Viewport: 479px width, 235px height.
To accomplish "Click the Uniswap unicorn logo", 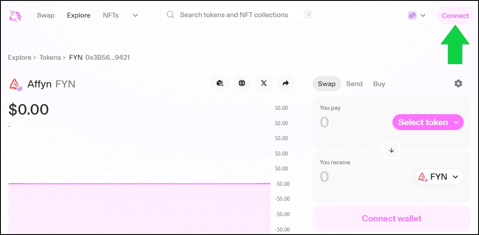I will coord(15,16).
